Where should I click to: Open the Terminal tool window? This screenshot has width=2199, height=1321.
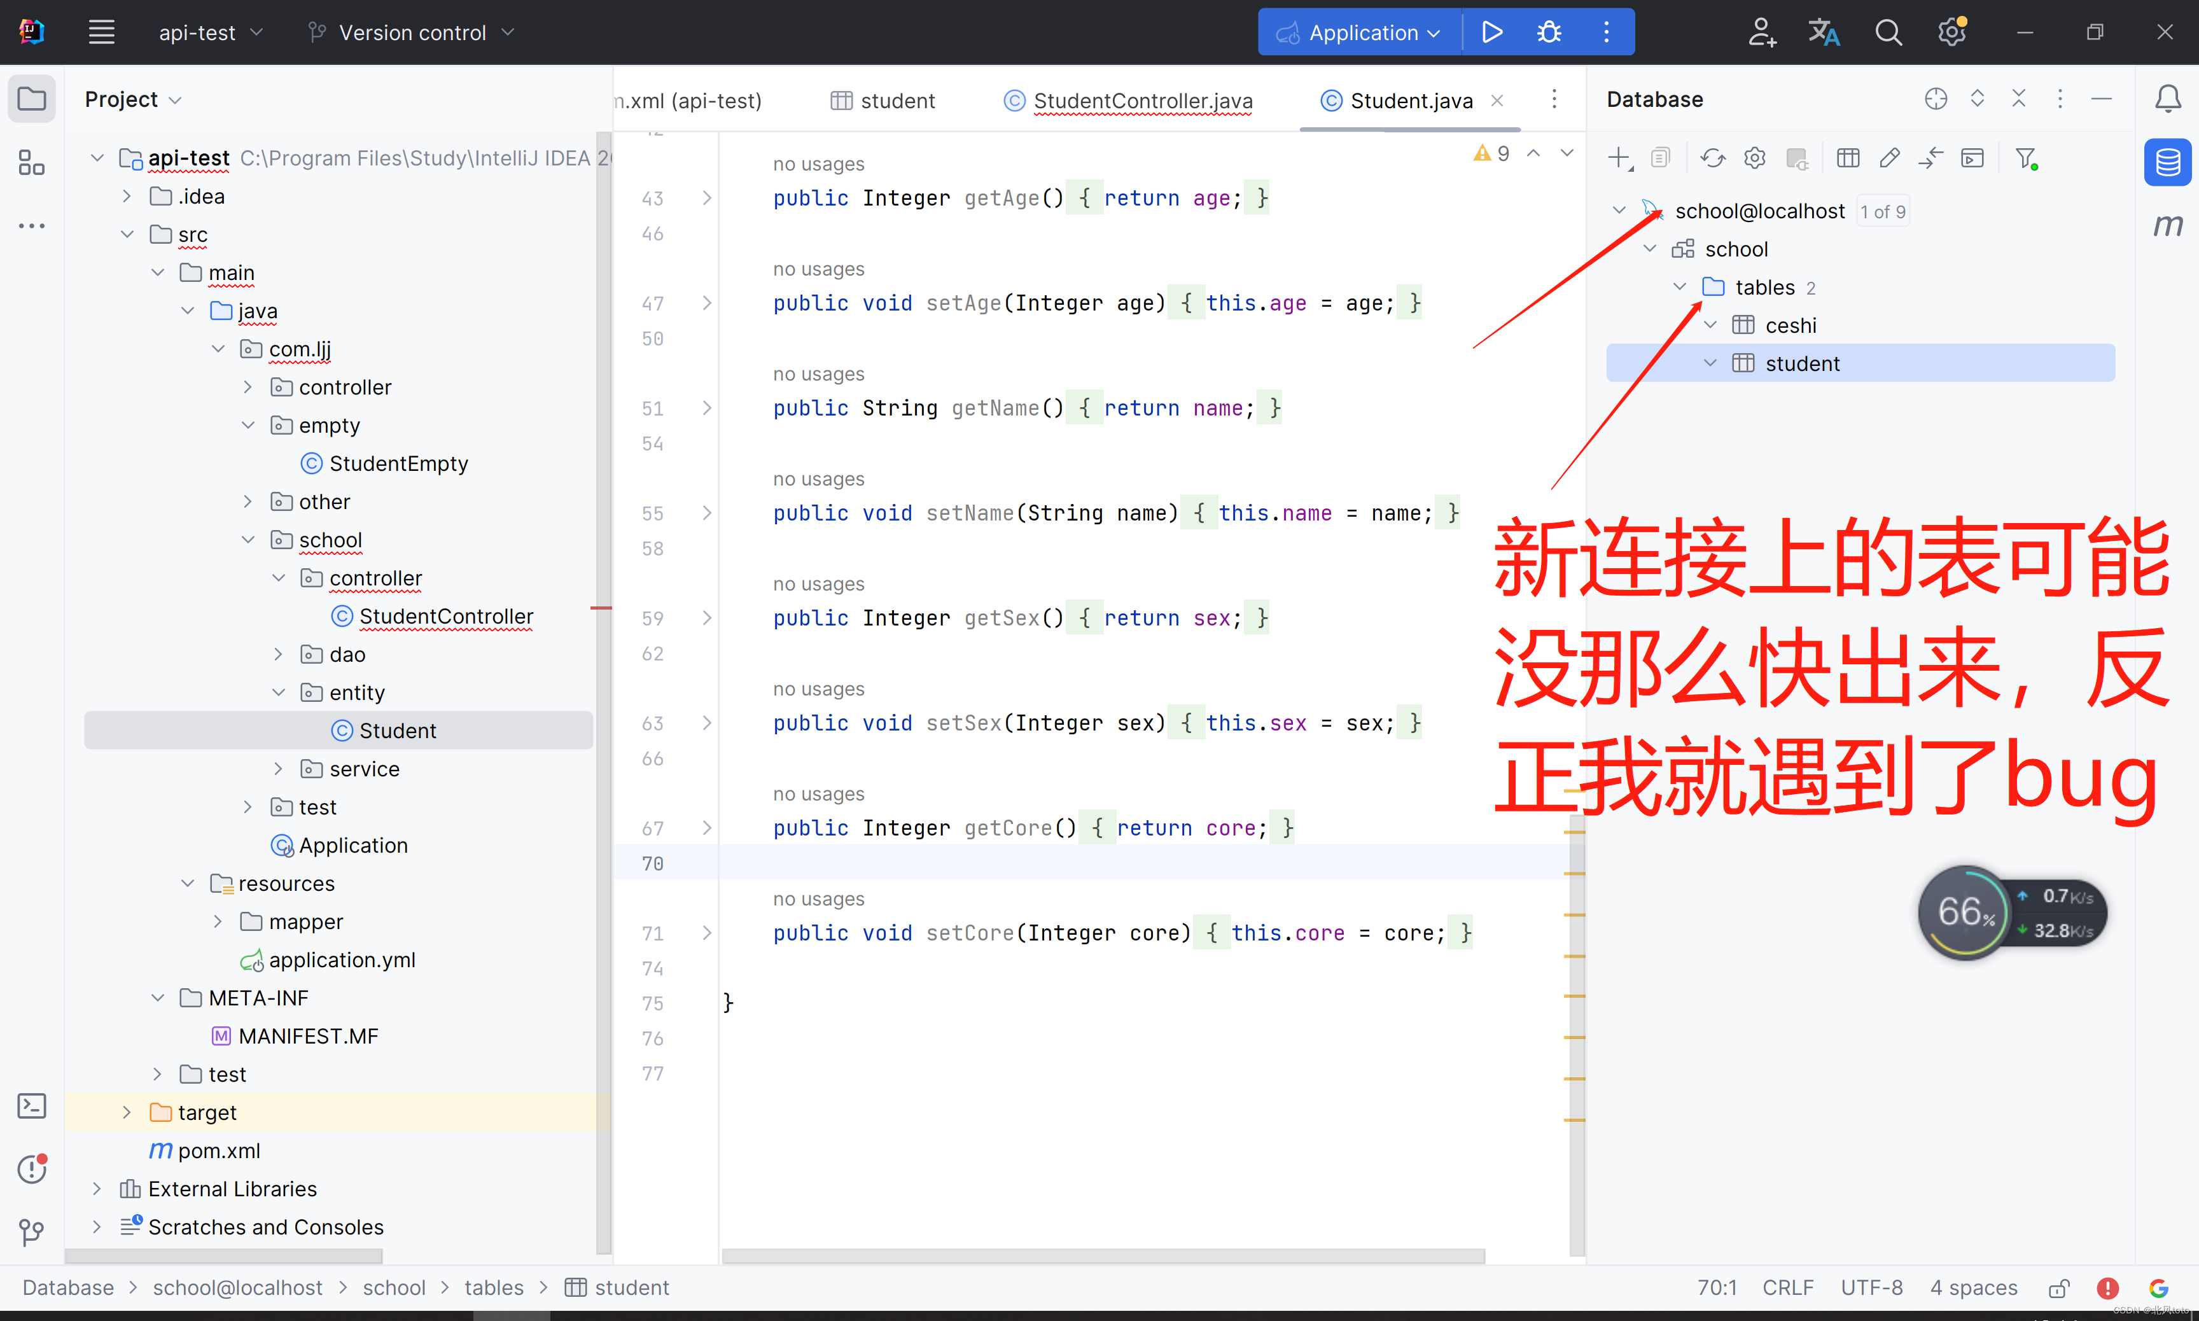coord(32,1107)
